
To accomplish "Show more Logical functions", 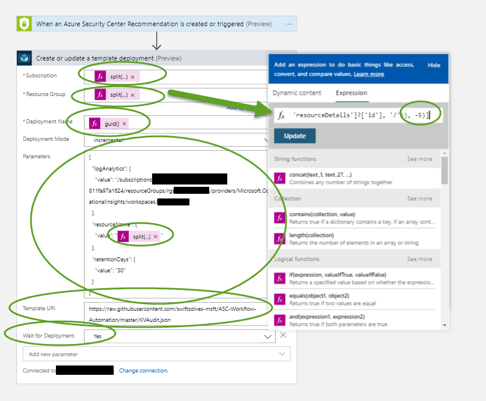I will tap(420, 259).
